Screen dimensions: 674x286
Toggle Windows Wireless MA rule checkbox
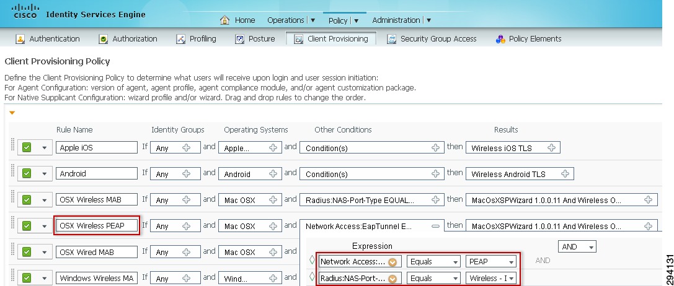coord(27,278)
